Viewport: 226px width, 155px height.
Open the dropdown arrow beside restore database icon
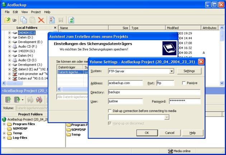[x=23, y=100]
